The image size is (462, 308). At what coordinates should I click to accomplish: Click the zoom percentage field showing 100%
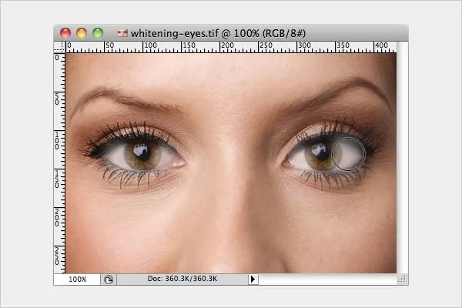point(77,279)
